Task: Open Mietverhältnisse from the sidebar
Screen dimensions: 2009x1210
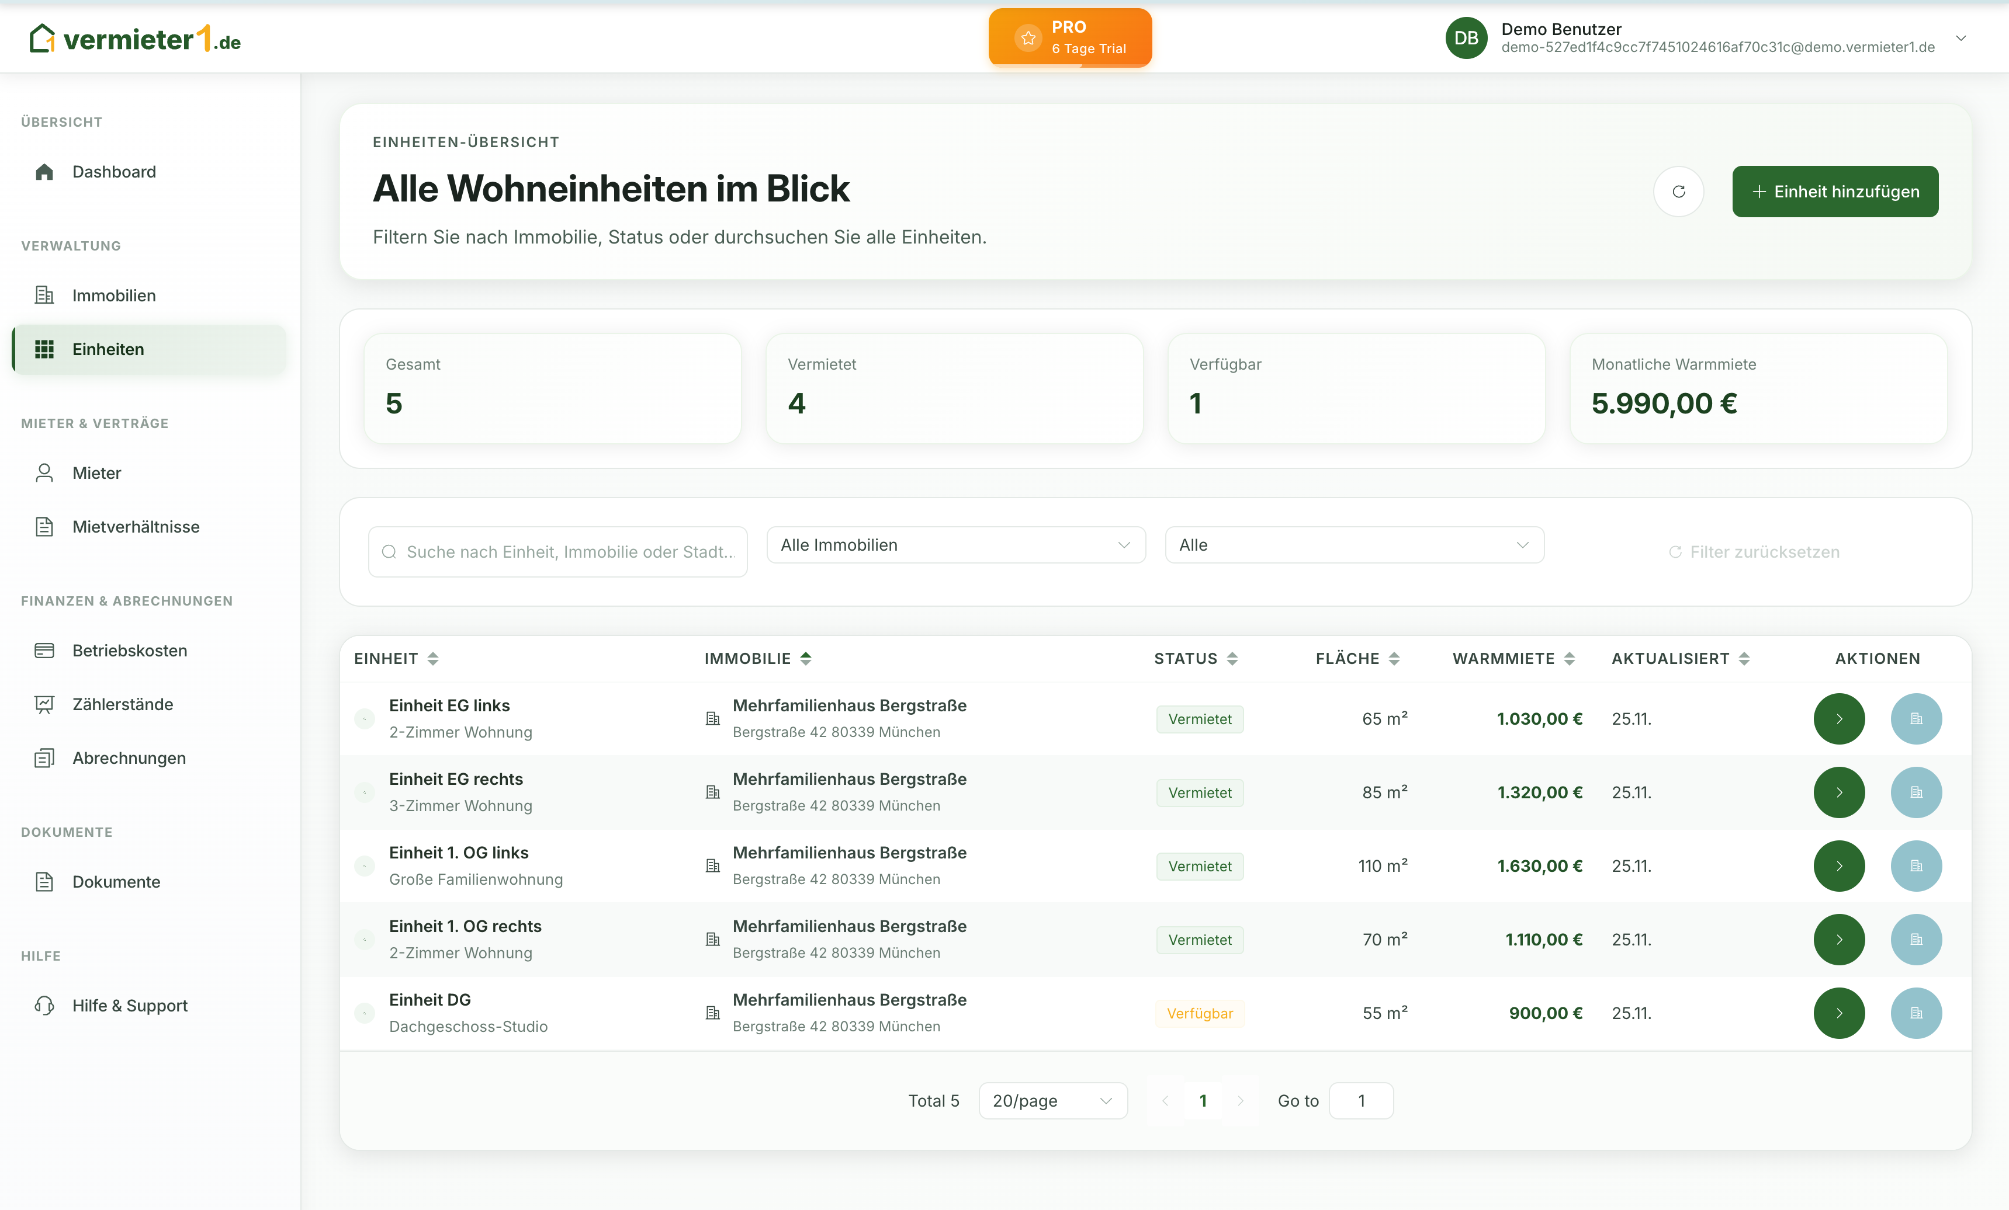Action: point(136,526)
